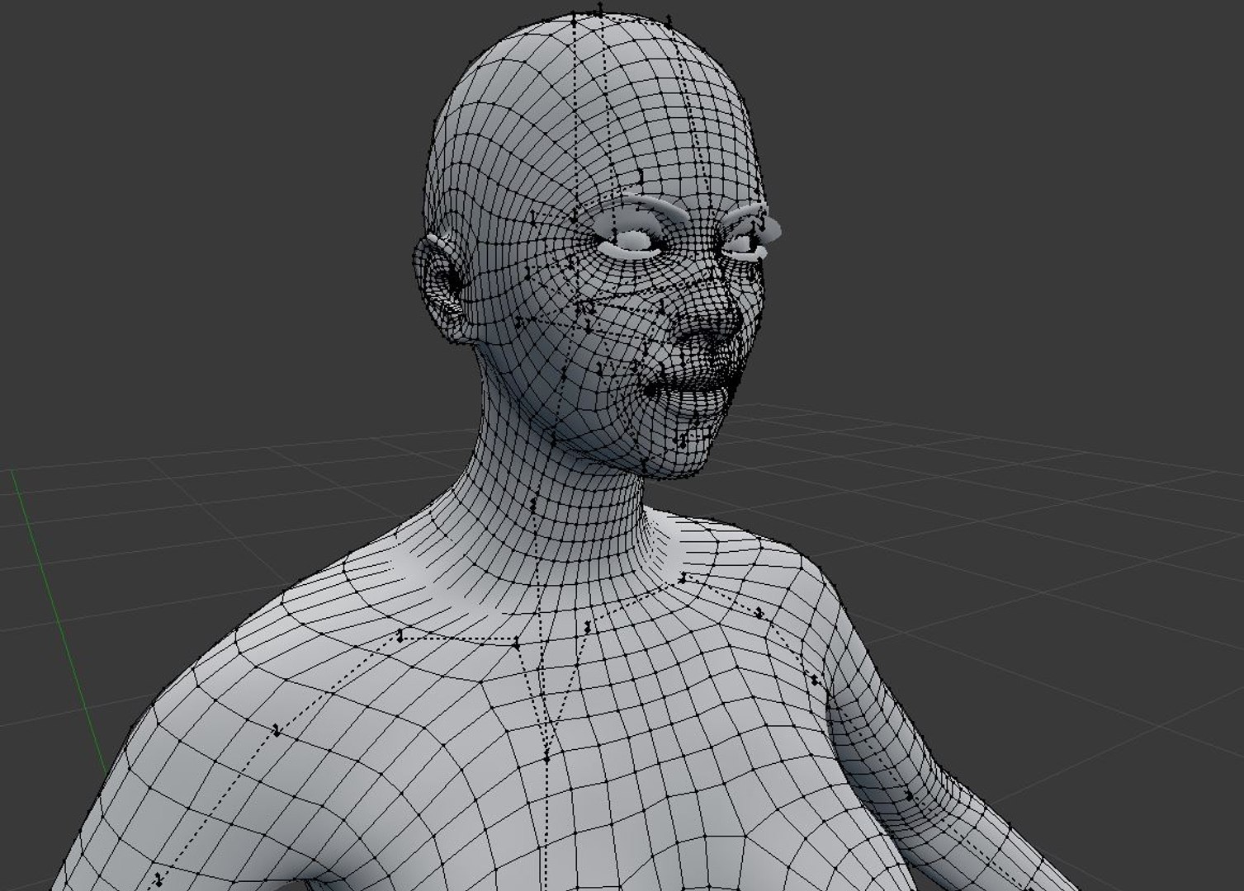Select the eyeball farther from the ear
The image size is (1244, 891).
743,243
